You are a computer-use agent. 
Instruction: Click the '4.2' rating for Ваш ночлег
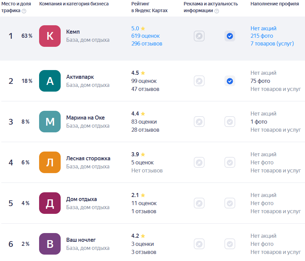[x=135, y=236]
